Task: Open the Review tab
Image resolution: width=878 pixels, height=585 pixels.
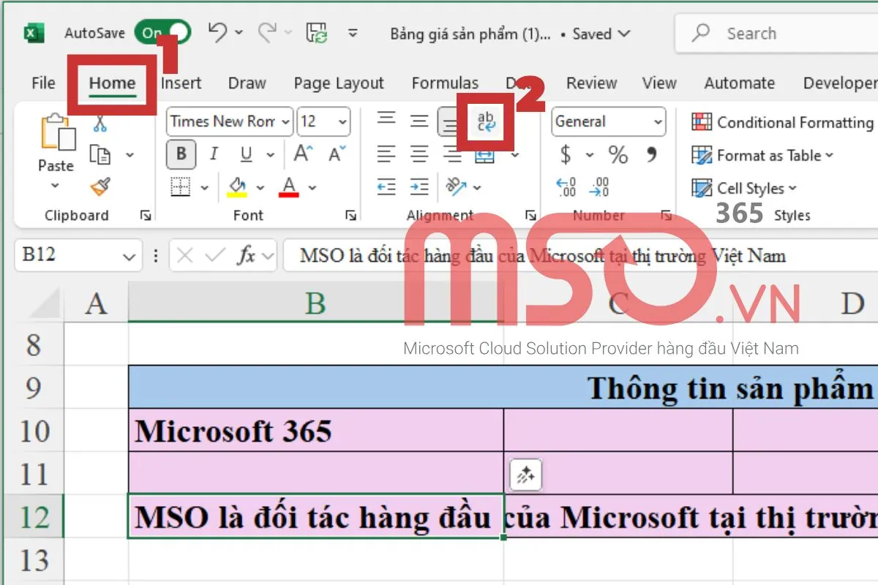Action: pos(591,83)
